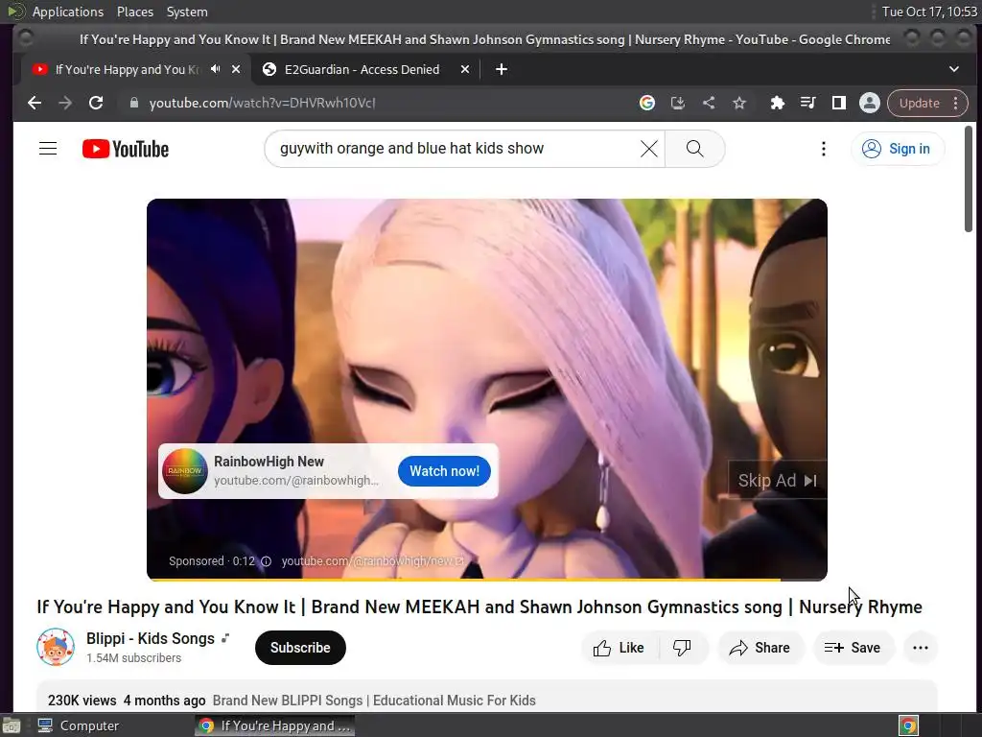Viewport: 982px width, 737px height.
Task: Open the System menu
Action: (187, 12)
